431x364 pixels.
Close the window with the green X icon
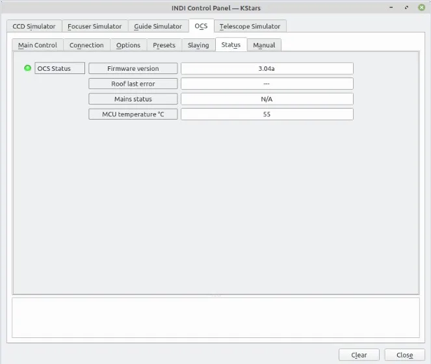pyautogui.click(x=422, y=7)
